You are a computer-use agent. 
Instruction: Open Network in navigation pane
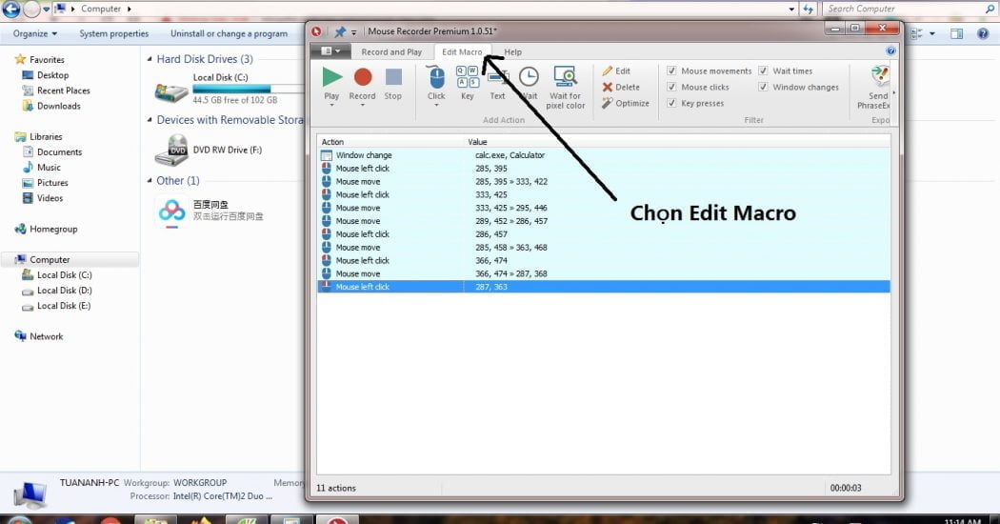[x=46, y=336]
